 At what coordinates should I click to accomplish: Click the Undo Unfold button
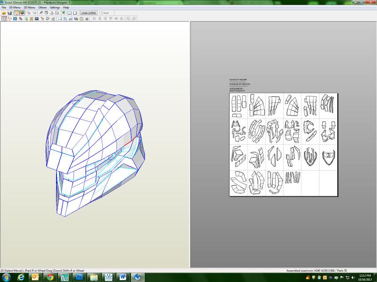(x=89, y=13)
